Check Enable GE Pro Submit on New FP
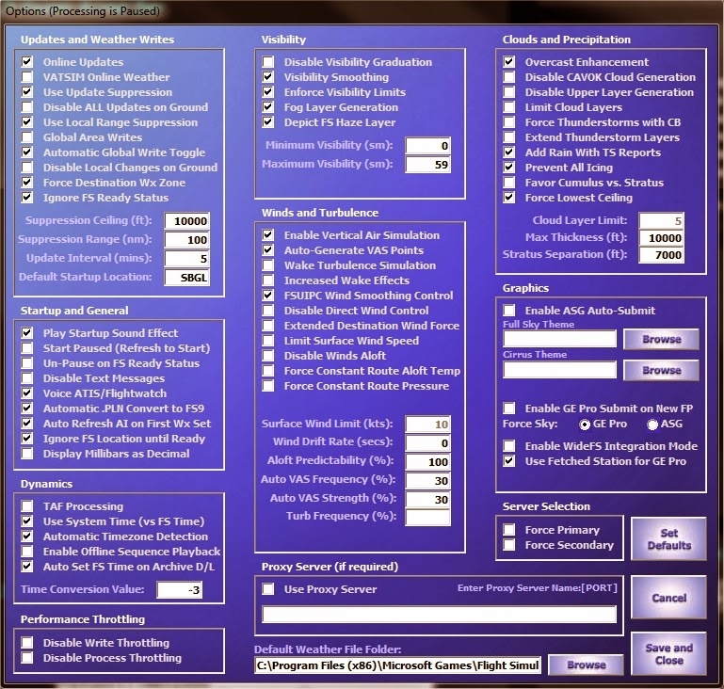The image size is (724, 689). tap(508, 408)
